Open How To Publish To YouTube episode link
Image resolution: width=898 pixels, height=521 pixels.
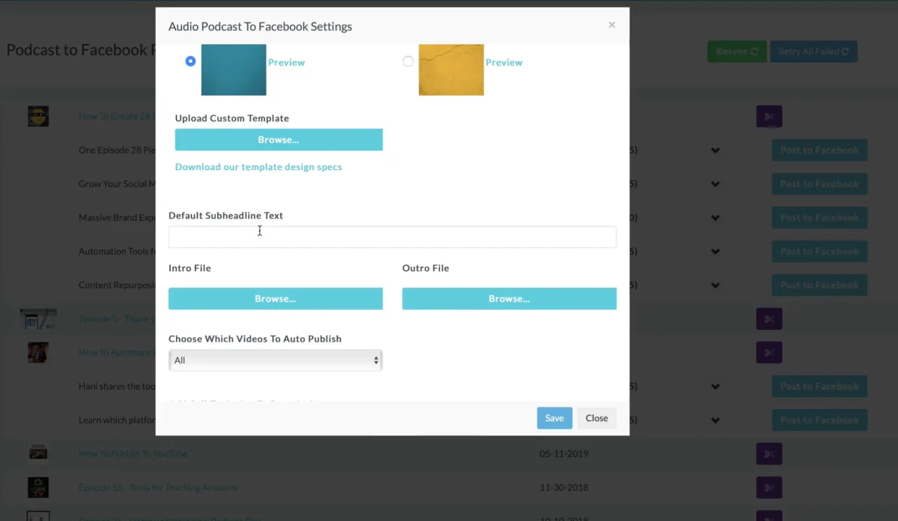pyautogui.click(x=133, y=454)
